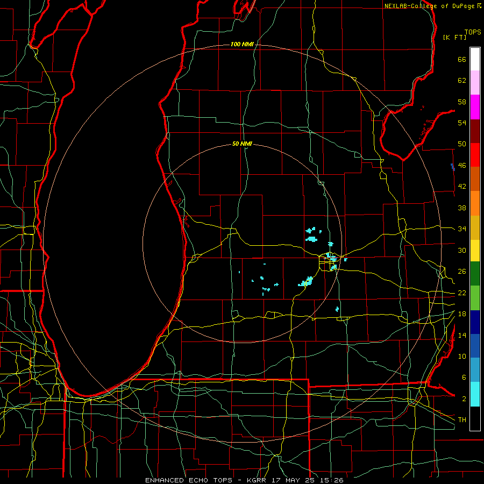Click the magenta legend swatch
This screenshot has width=484, height=484.
tap(475, 107)
